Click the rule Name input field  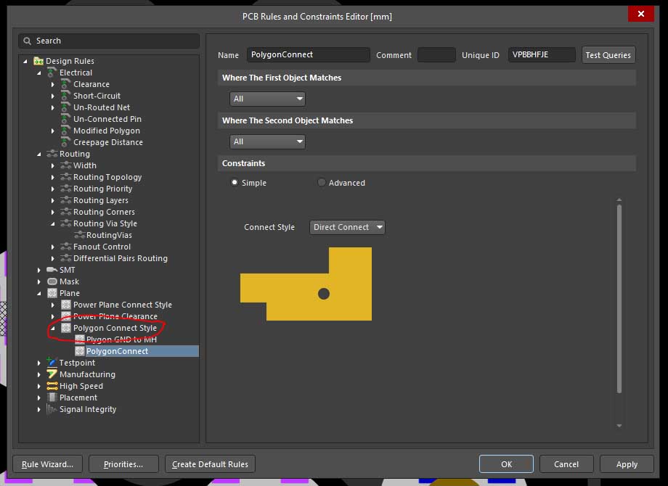[x=309, y=54]
